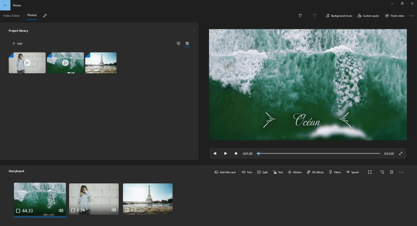Click the Océan title in preview
417x226 pixels.
[307, 120]
